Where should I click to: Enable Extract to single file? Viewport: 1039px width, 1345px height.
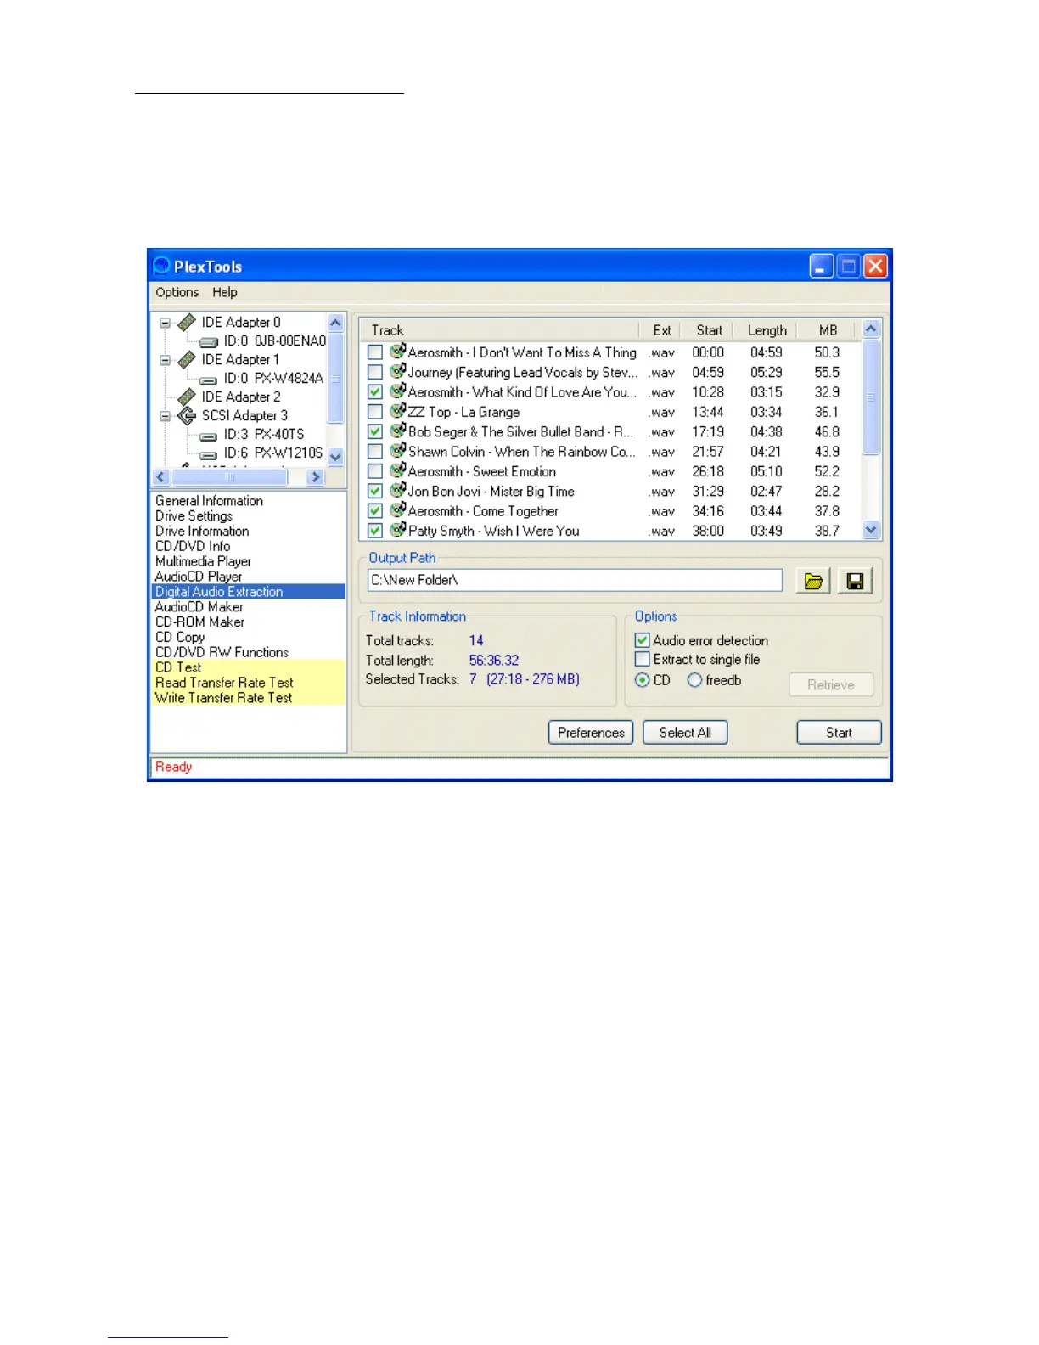pyautogui.click(x=643, y=659)
